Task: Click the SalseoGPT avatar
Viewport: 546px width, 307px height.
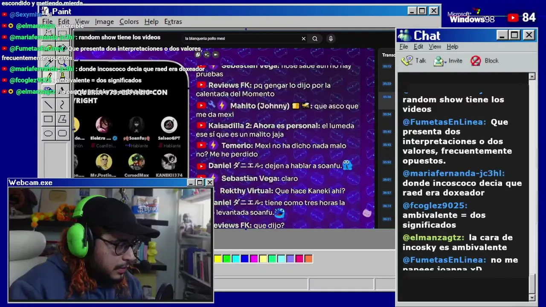Action: click(169, 125)
